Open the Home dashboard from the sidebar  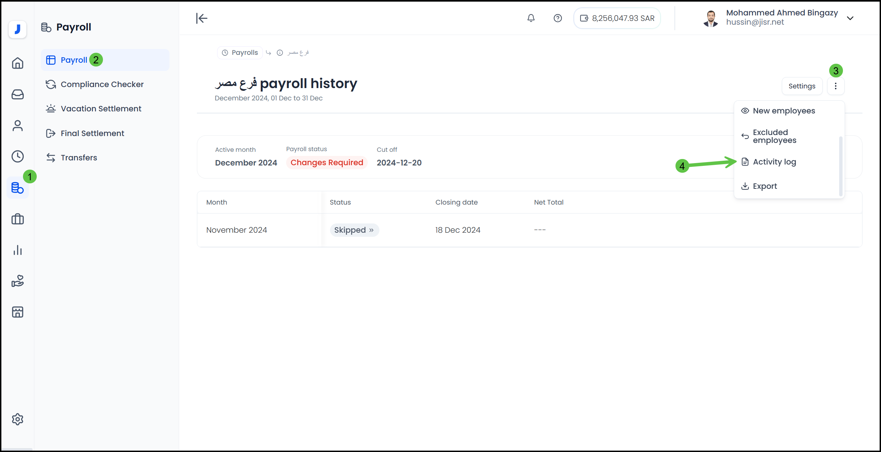(17, 63)
